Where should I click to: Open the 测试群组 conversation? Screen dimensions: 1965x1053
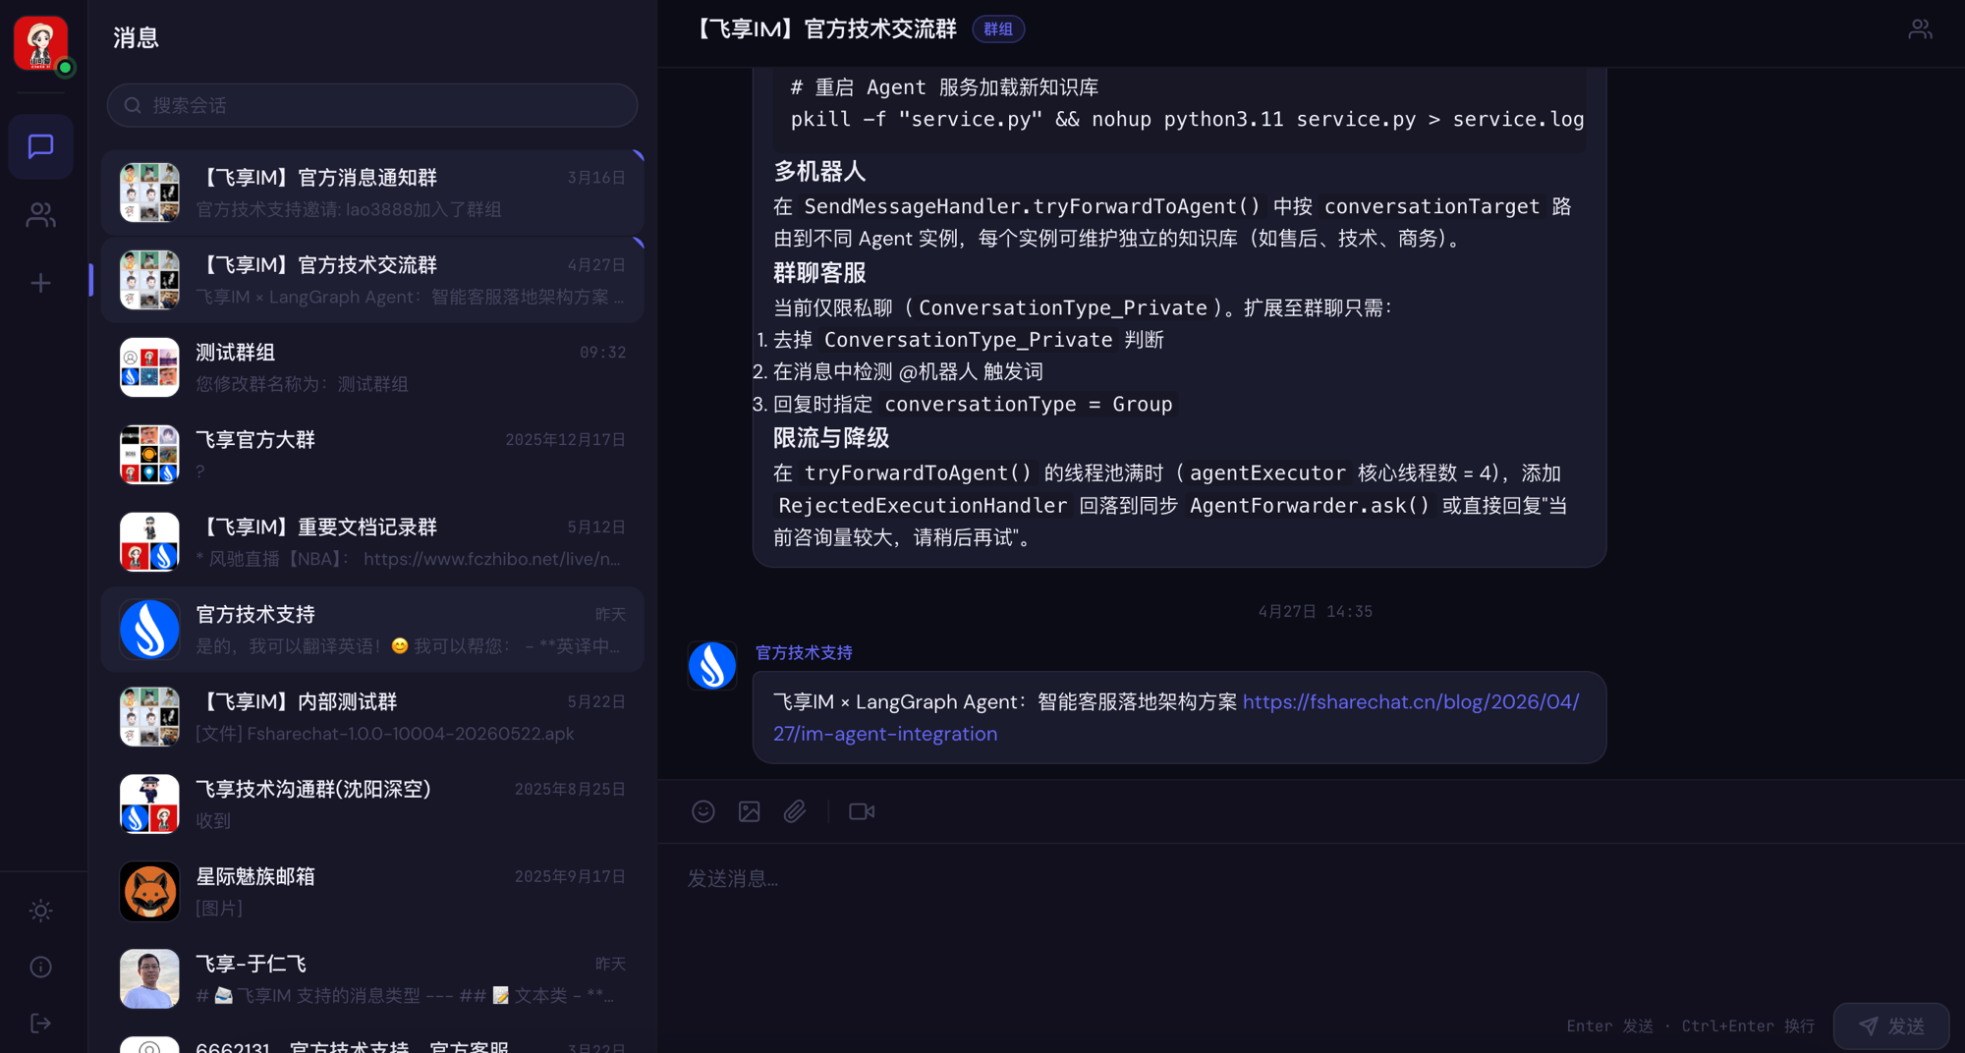point(372,367)
